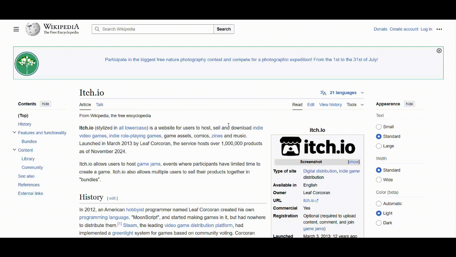
Task: Open the 'Digital distribution' infobox link
Action: pyautogui.click(x=320, y=171)
